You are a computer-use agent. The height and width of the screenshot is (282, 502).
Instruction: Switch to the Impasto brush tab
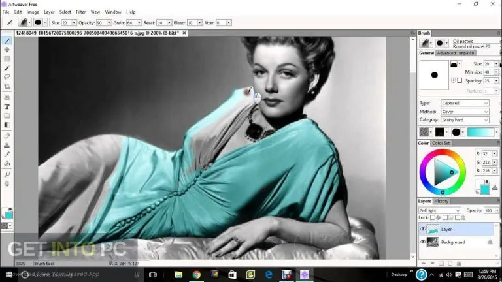tap(466, 53)
